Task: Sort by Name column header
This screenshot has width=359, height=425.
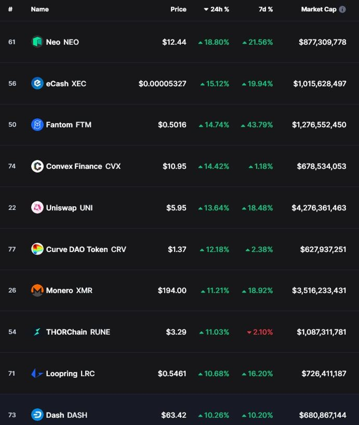Action: [40, 9]
